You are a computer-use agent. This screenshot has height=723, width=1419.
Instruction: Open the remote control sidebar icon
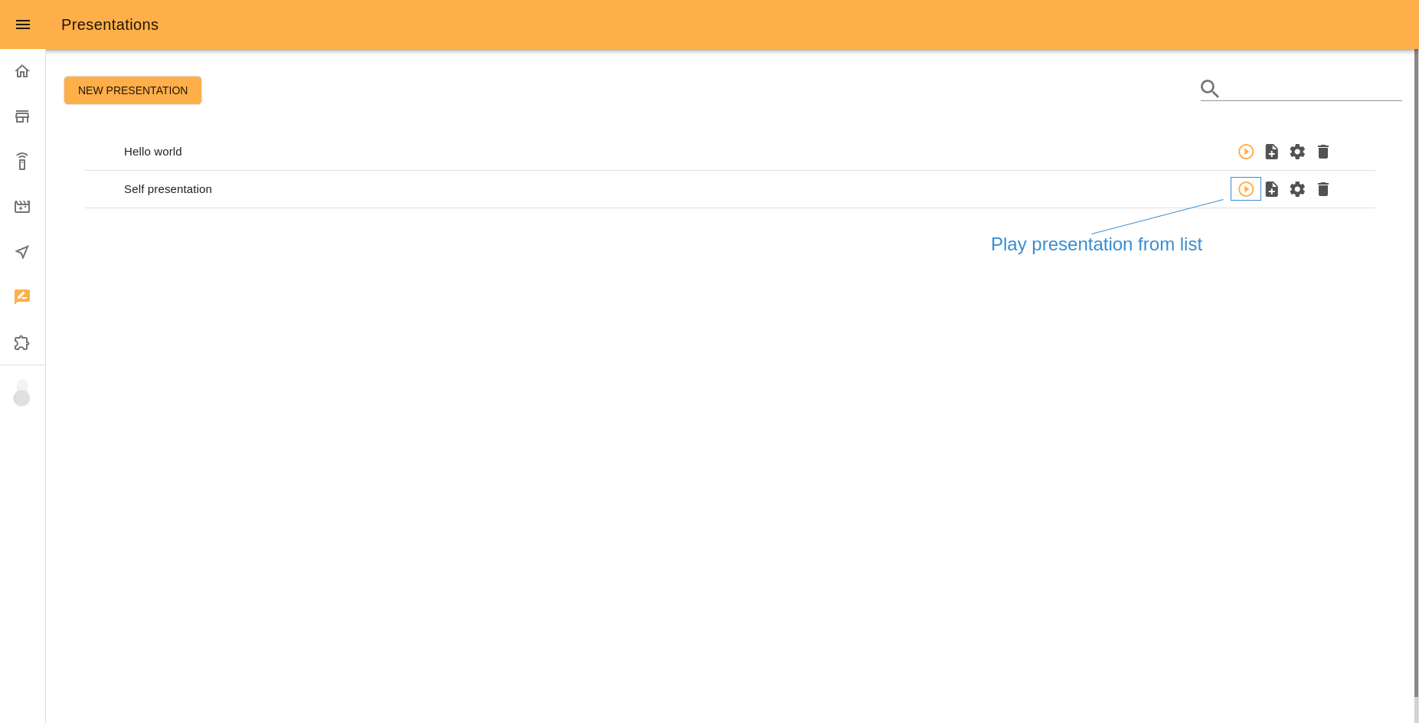click(22, 161)
